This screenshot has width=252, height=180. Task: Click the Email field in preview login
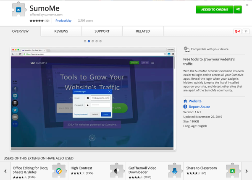pos(100,98)
